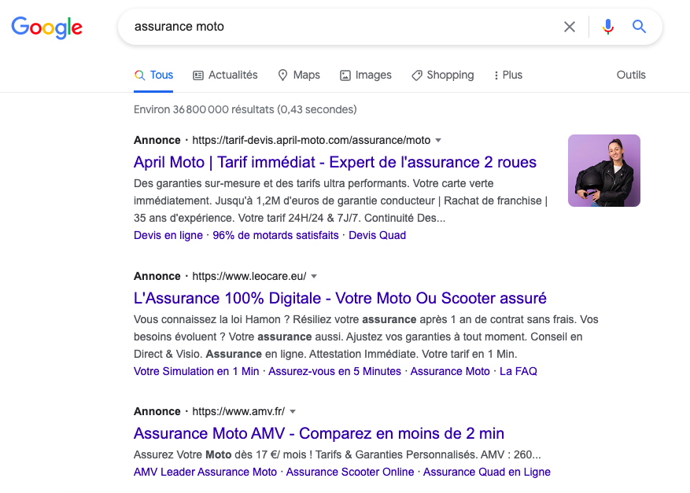Image resolution: width=690 pixels, height=493 pixels.
Task: Click inside the search input field
Action: click(338, 27)
